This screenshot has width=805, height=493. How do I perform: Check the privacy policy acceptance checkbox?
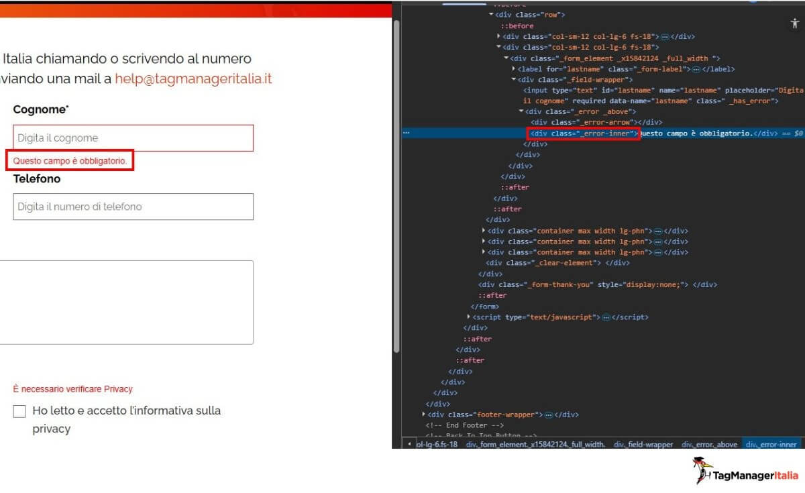[19, 411]
